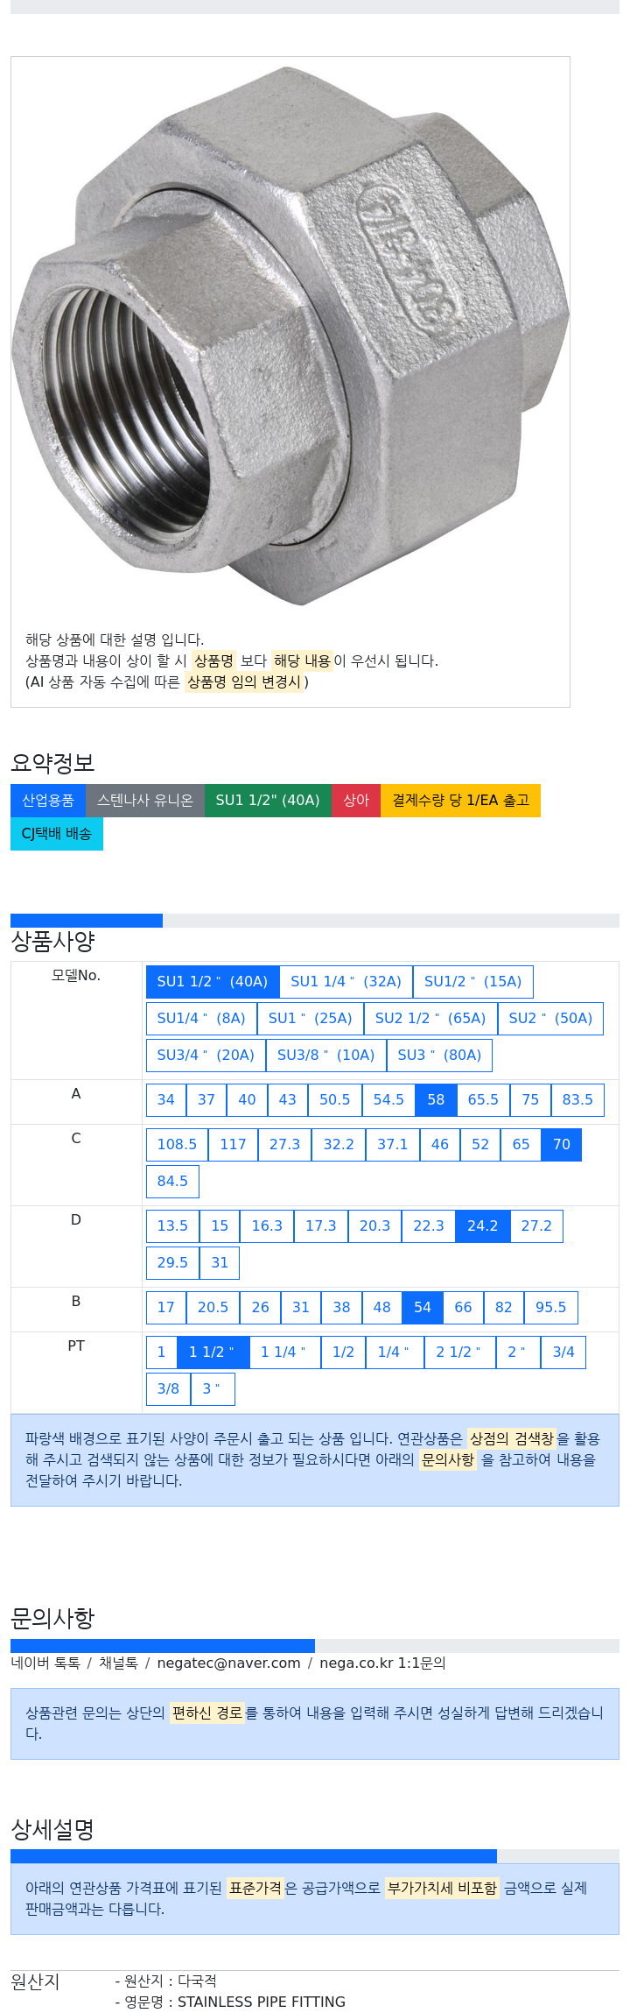This screenshot has width=630, height=2013.
Task: Select the SU3" (80A) model button
Action: tap(439, 1056)
